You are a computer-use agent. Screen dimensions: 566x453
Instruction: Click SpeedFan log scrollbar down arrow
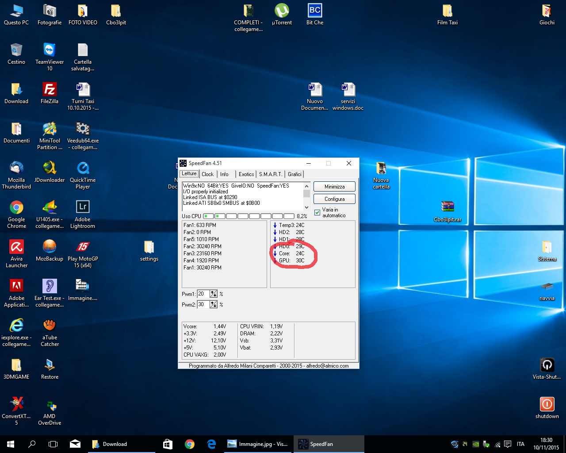306,207
